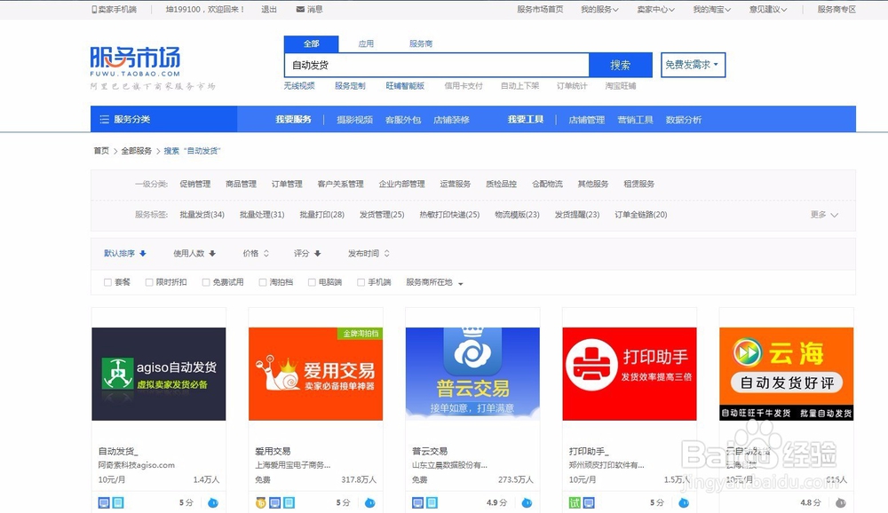Open 店铺装修 in the blue nav bar
Viewport: 888px width, 513px height.
[x=451, y=120]
